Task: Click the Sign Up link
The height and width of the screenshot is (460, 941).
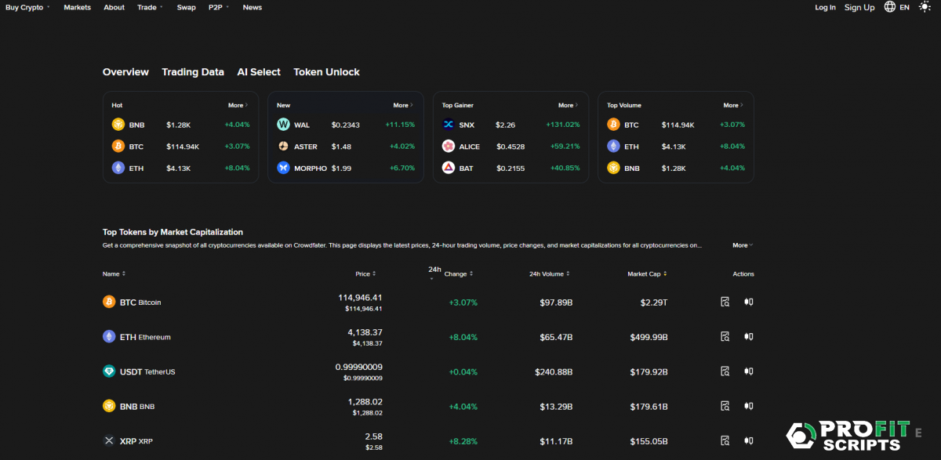Action: (859, 7)
